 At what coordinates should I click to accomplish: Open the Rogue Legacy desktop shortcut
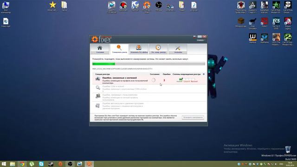coord(288,24)
